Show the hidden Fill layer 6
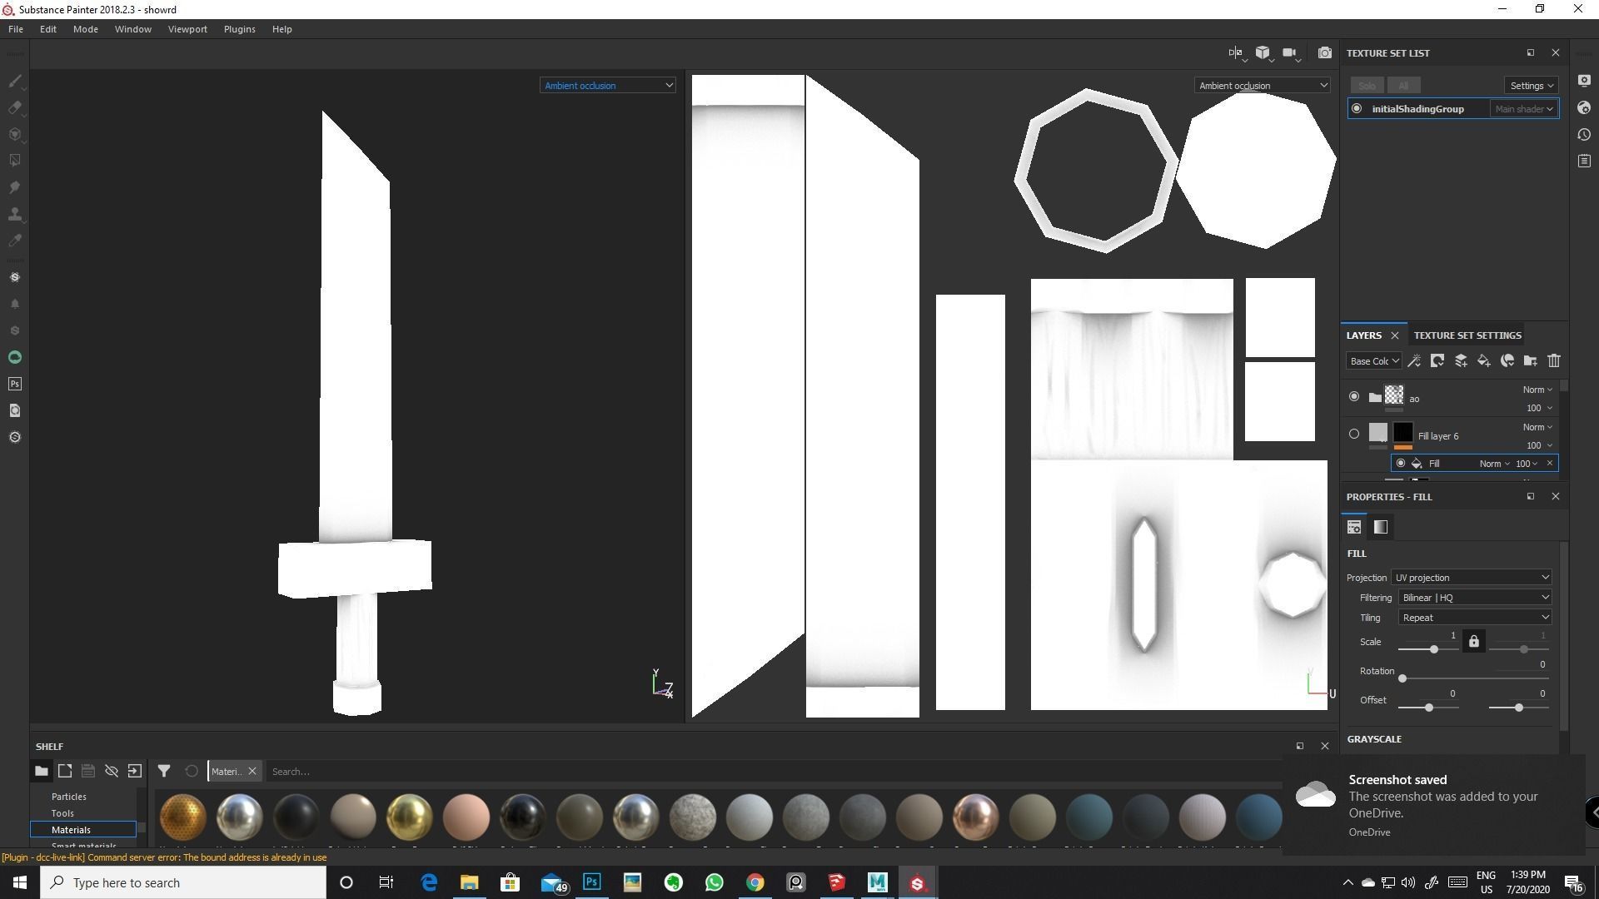Screen dimensions: 1599x899 (x=1354, y=434)
